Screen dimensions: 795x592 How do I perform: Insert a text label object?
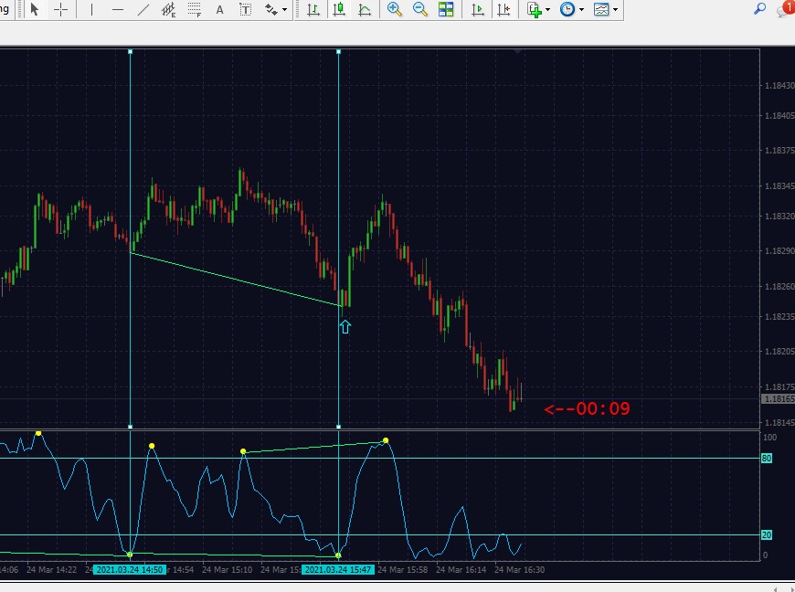(246, 9)
